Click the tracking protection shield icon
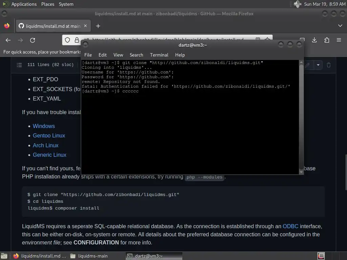 (67, 40)
